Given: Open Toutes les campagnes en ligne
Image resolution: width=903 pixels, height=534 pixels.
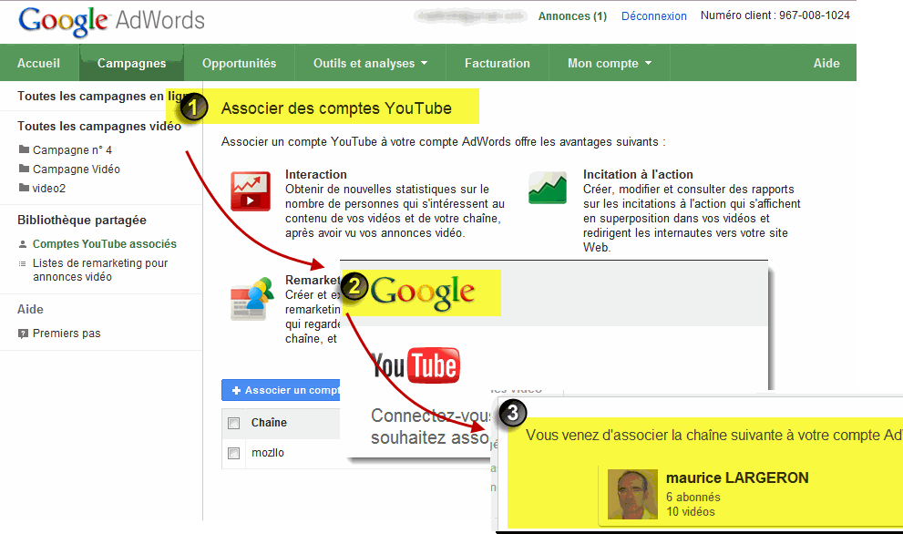Looking at the screenshot, I should click(x=101, y=97).
